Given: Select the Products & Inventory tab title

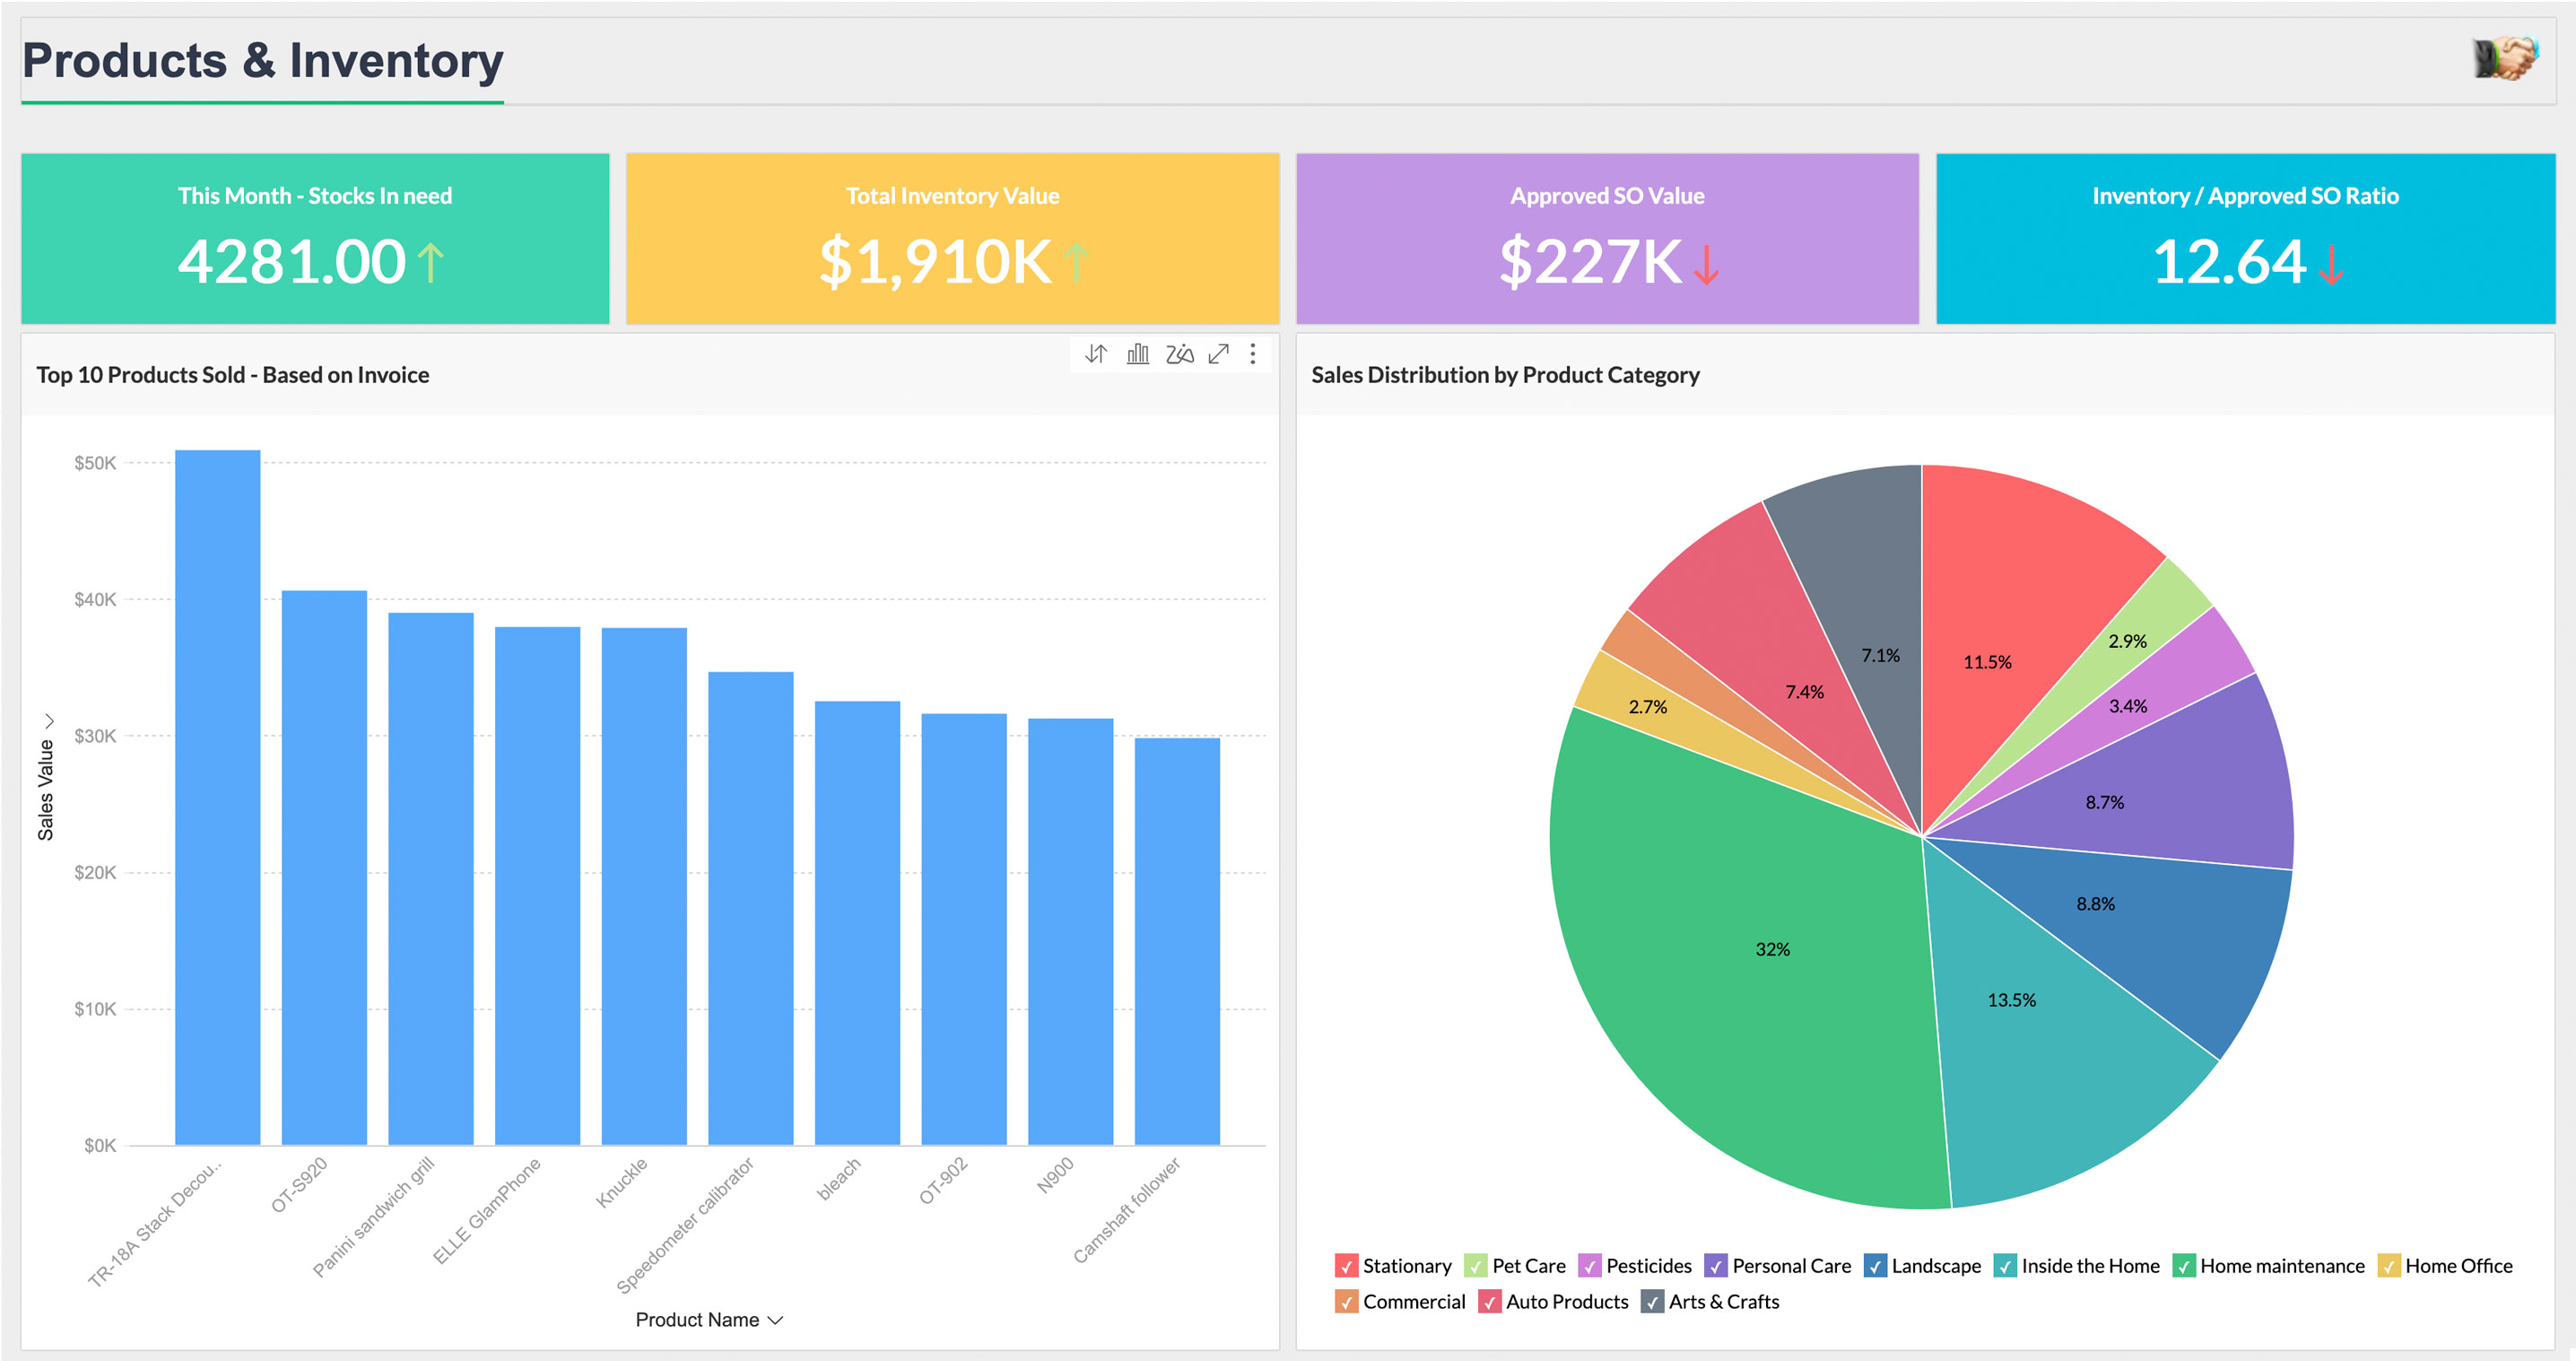Looking at the screenshot, I should tap(263, 60).
